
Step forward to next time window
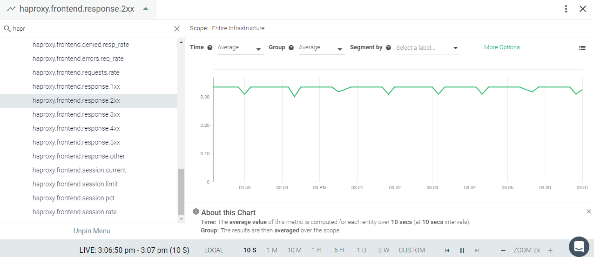(477, 250)
